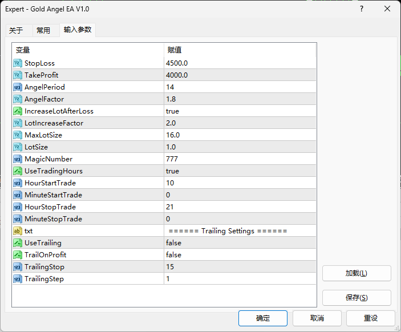
Task: Select the IncreaseLotAfterLoss true value
Action: point(172,111)
